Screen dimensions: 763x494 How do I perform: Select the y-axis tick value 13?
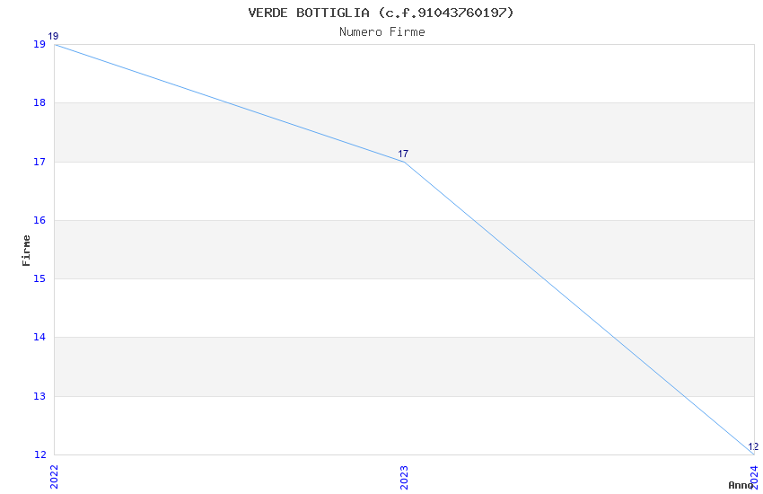[39, 396]
